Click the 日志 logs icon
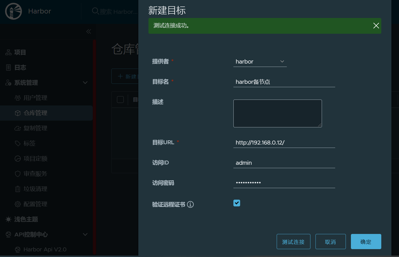 coord(8,67)
